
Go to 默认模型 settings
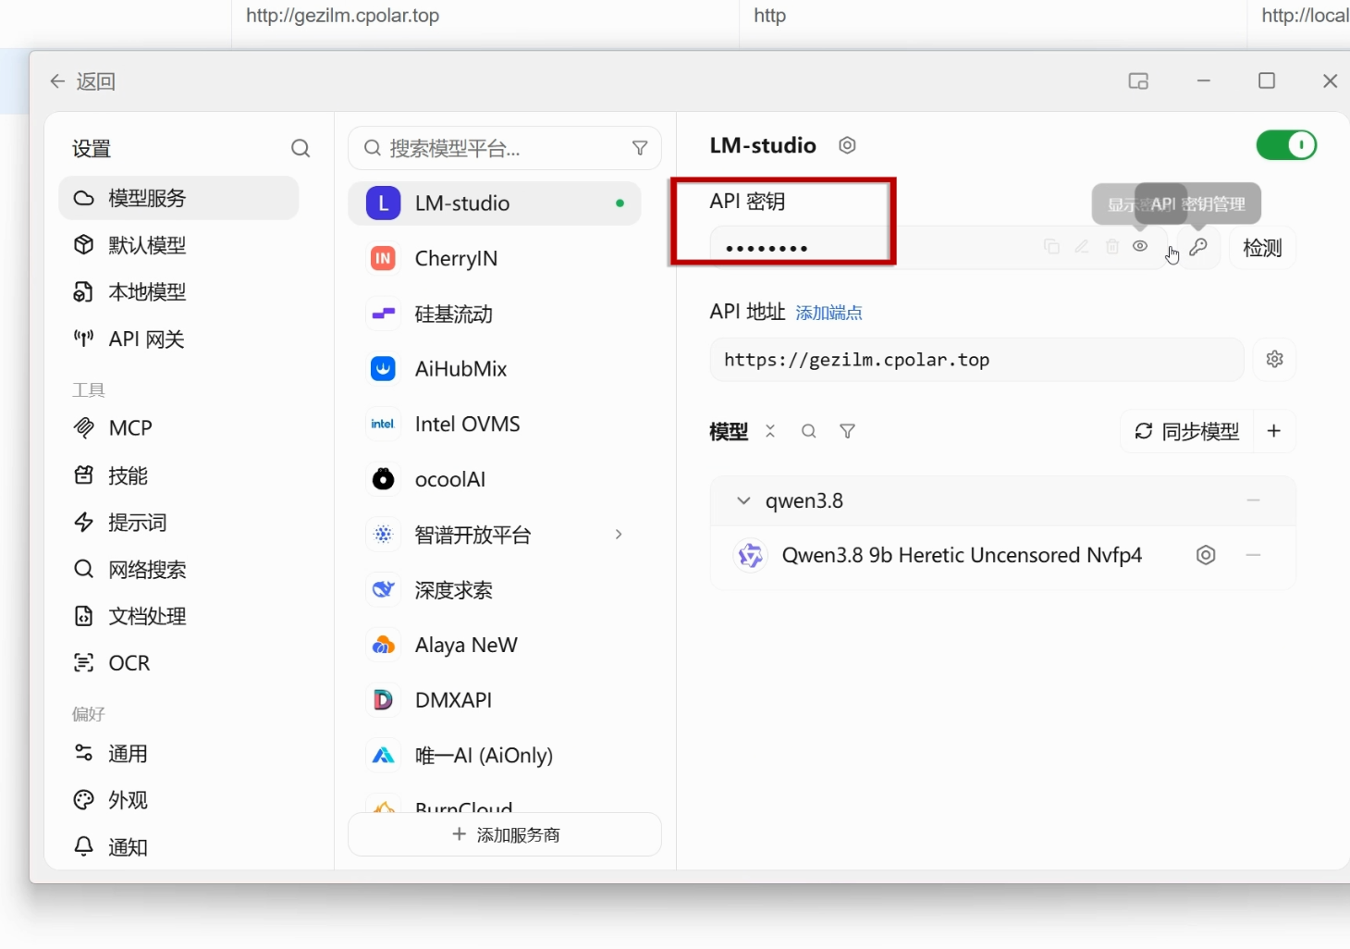point(178,245)
